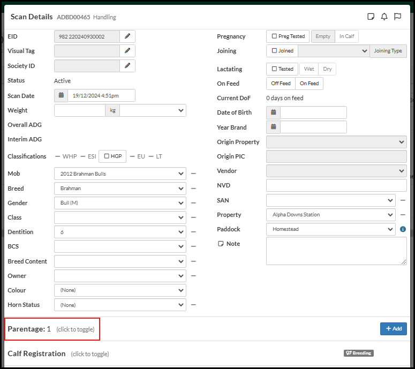415x369 pixels.
Task: Toggle the EU classification
Action: click(x=138, y=156)
